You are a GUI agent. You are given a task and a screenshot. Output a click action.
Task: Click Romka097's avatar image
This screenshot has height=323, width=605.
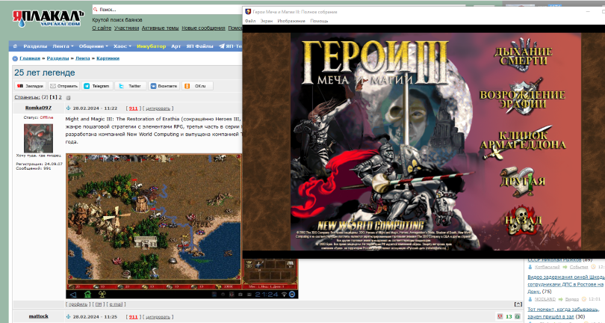coord(38,138)
